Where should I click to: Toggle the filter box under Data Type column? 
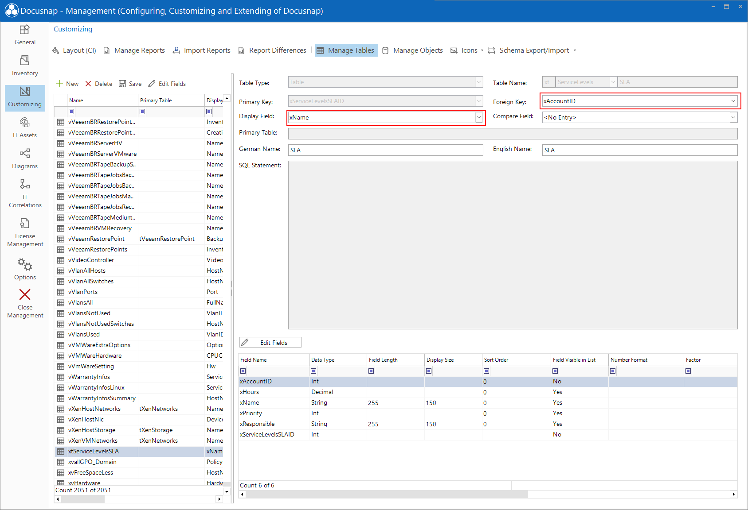[313, 371]
